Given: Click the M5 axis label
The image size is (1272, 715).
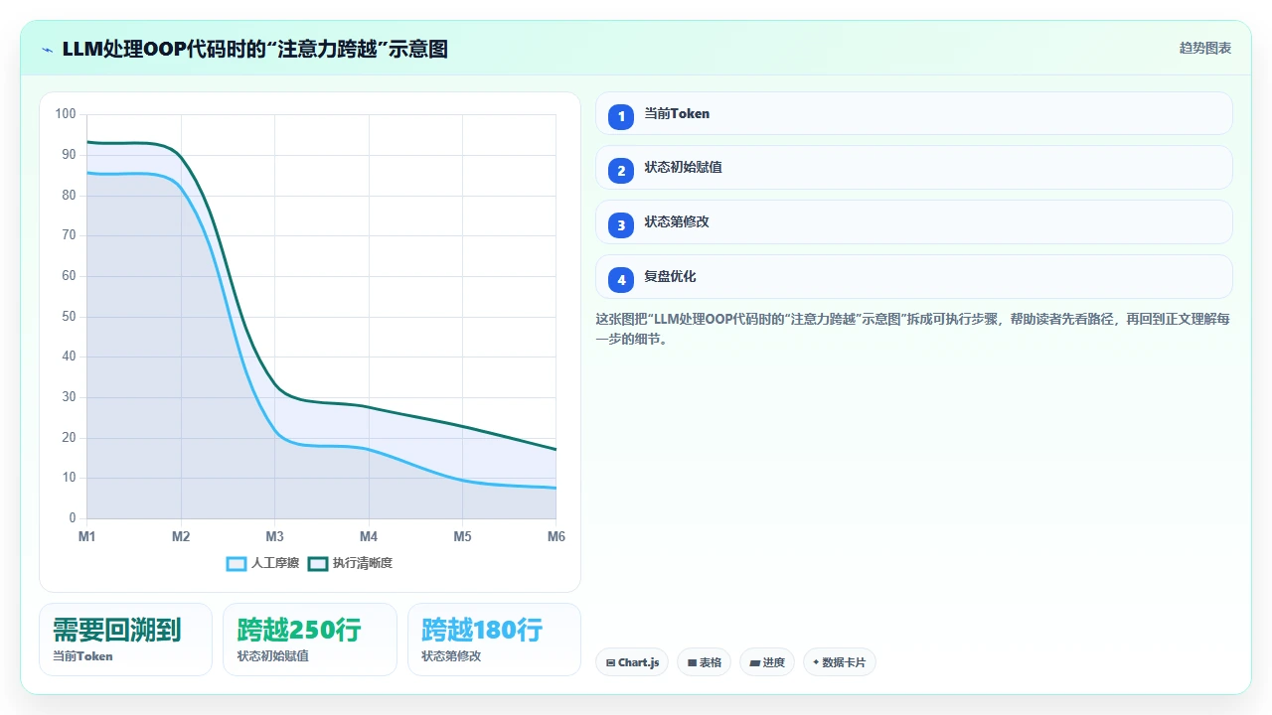Looking at the screenshot, I should point(462,536).
